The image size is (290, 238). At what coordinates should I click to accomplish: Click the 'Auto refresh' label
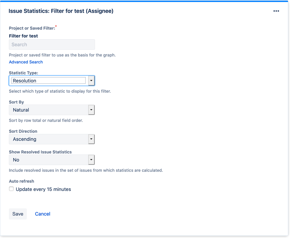pyautogui.click(x=21, y=181)
